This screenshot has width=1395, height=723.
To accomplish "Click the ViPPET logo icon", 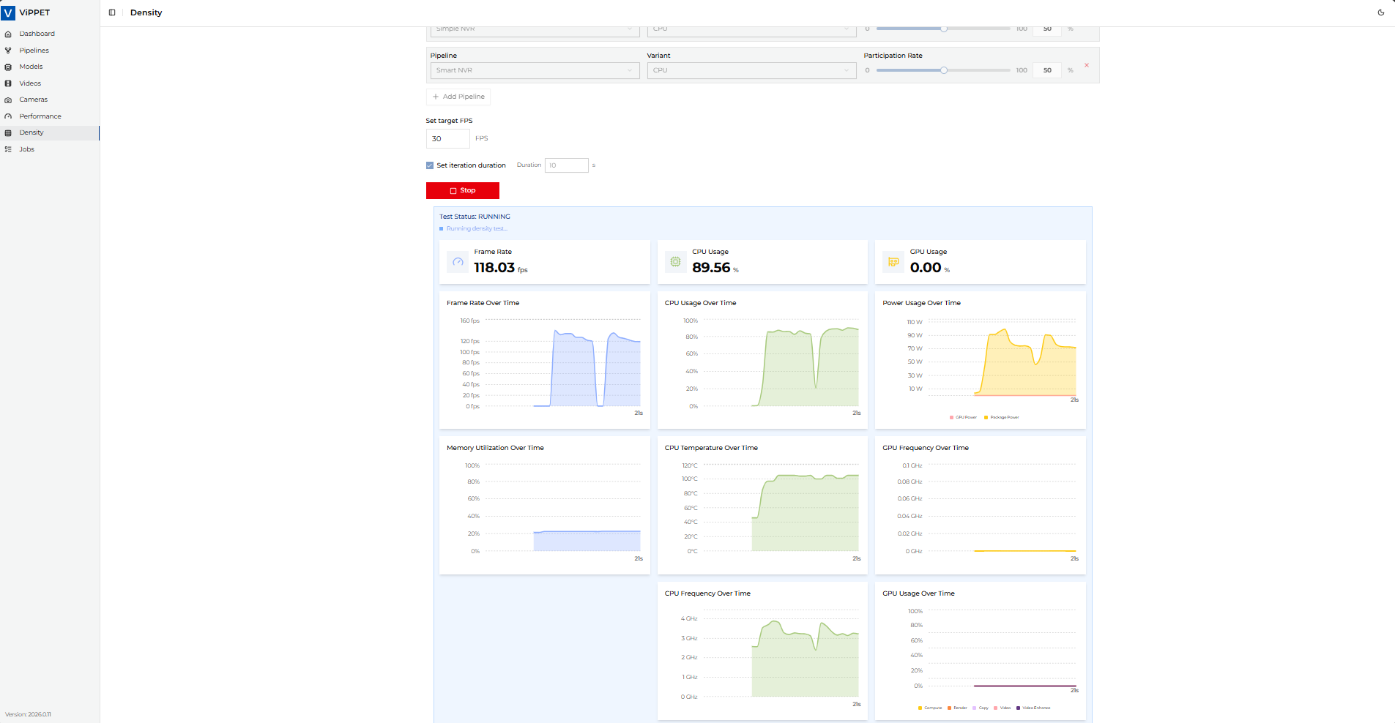I will [8, 12].
